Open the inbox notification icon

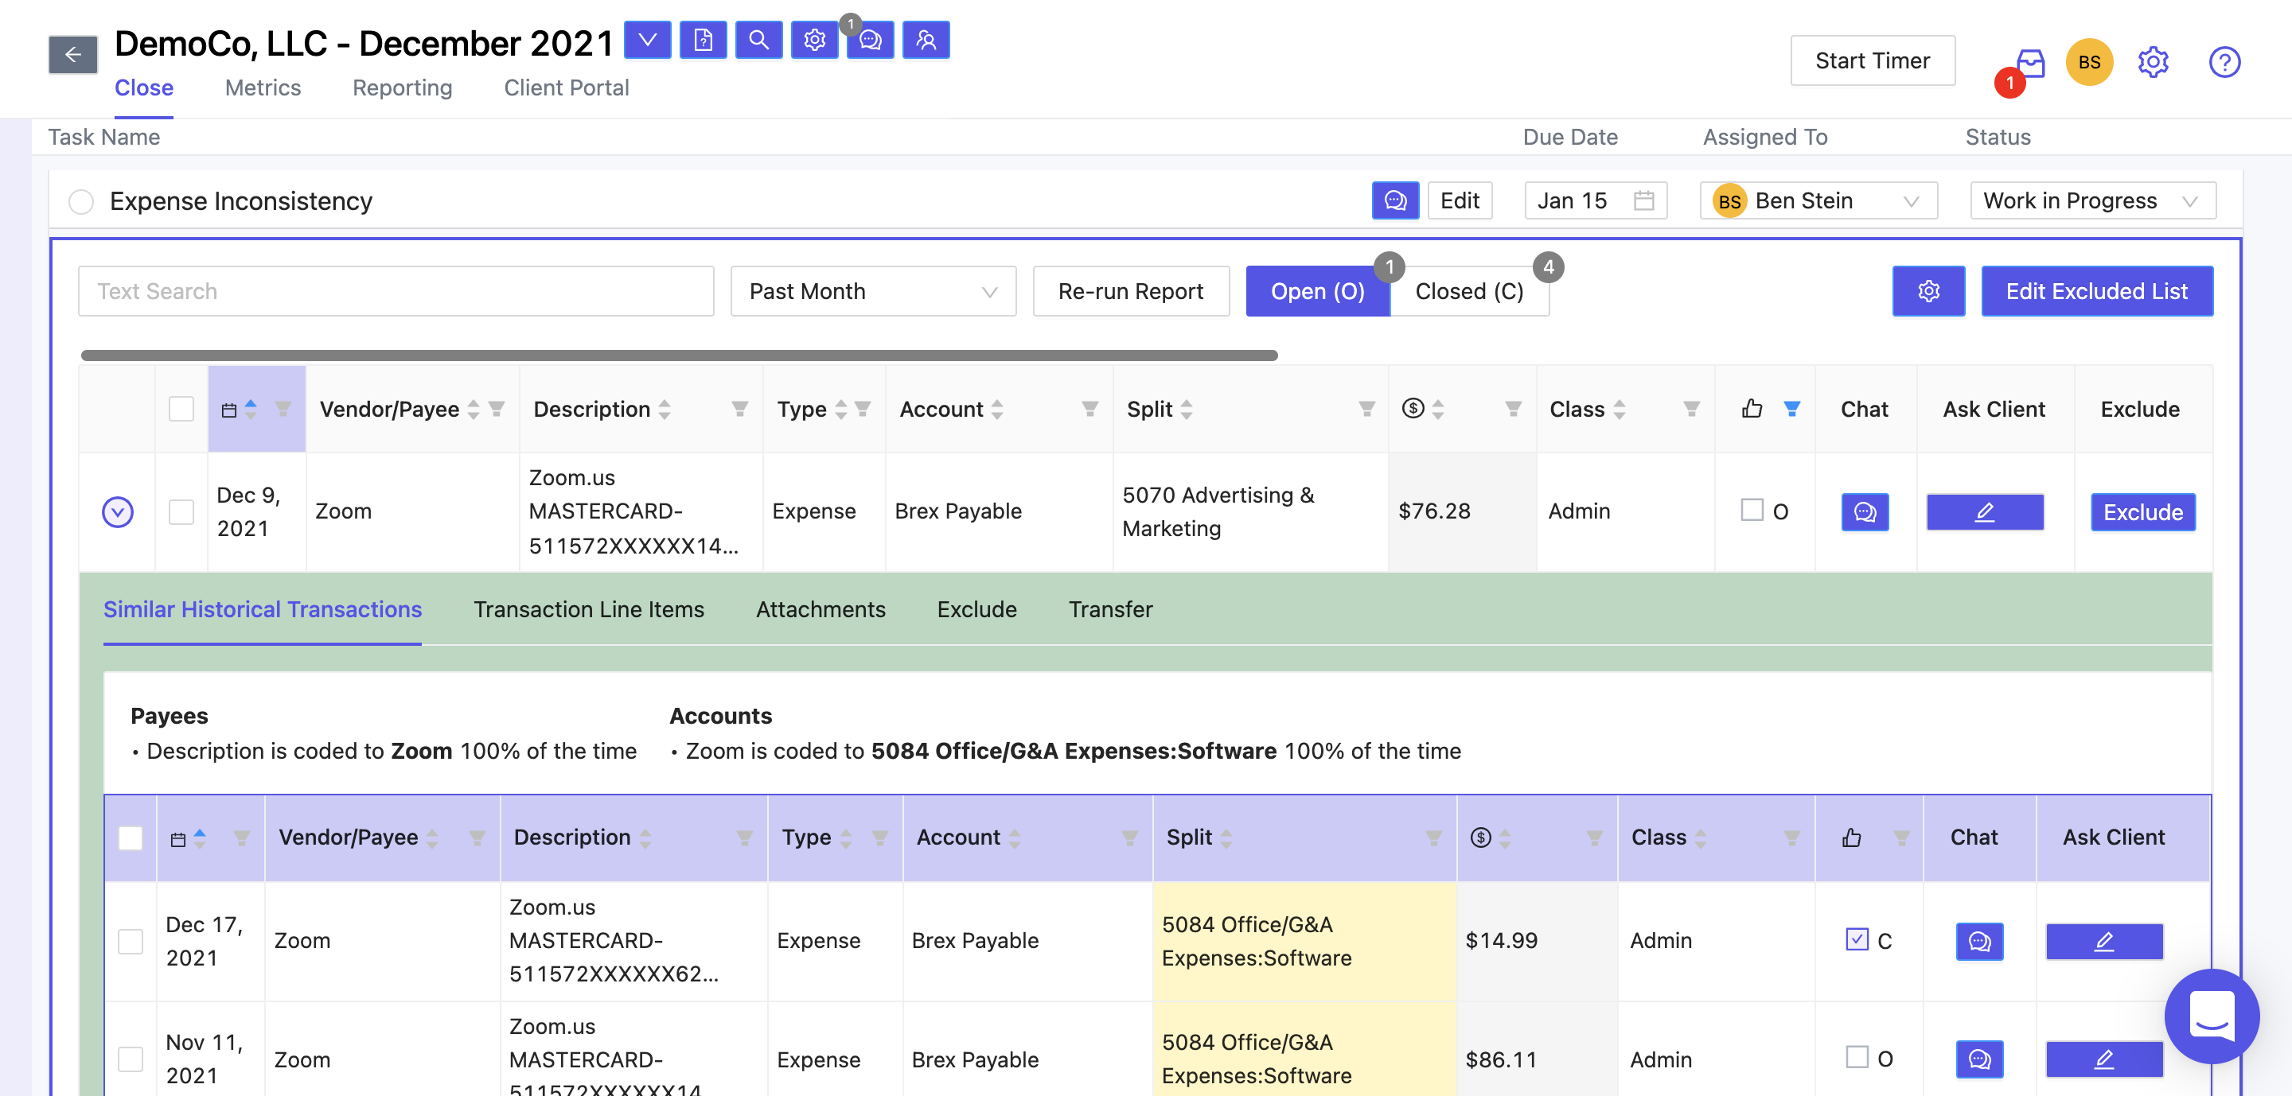coord(2029,62)
